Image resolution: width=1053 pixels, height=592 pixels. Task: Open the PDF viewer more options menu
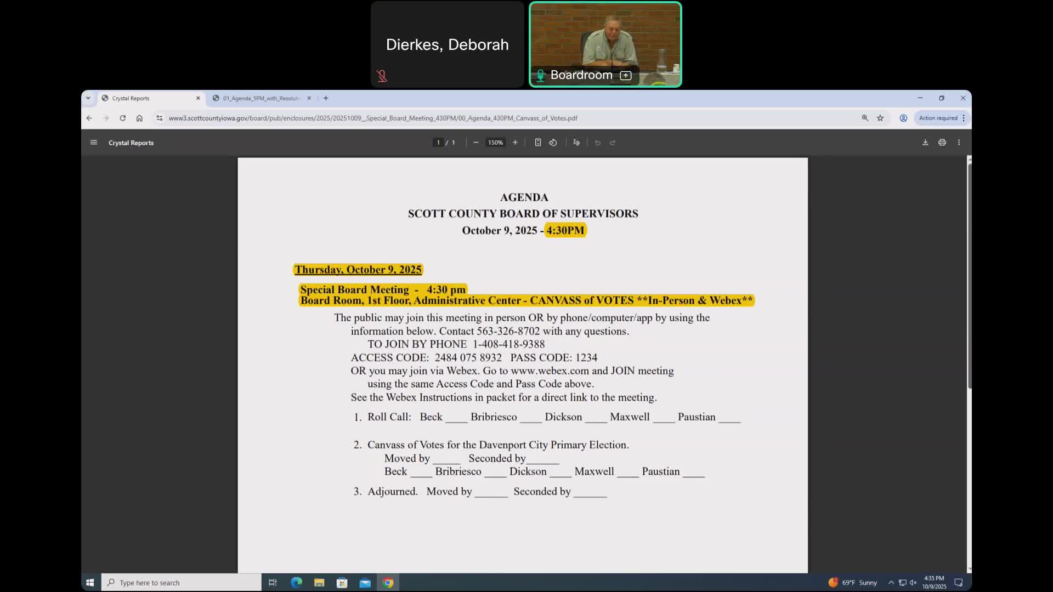tap(959, 143)
